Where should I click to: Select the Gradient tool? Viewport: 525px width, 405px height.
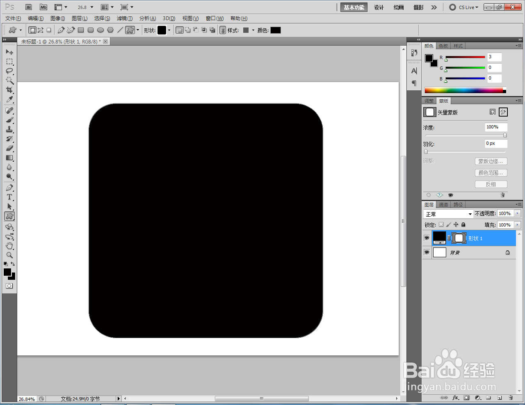click(9, 158)
